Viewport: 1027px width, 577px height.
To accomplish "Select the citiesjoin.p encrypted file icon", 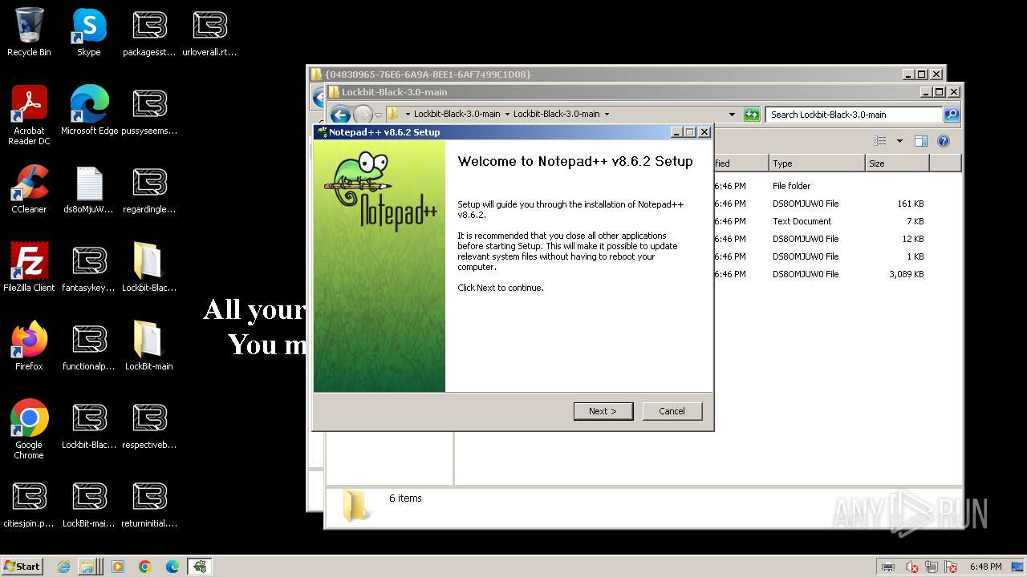I will (x=29, y=503).
